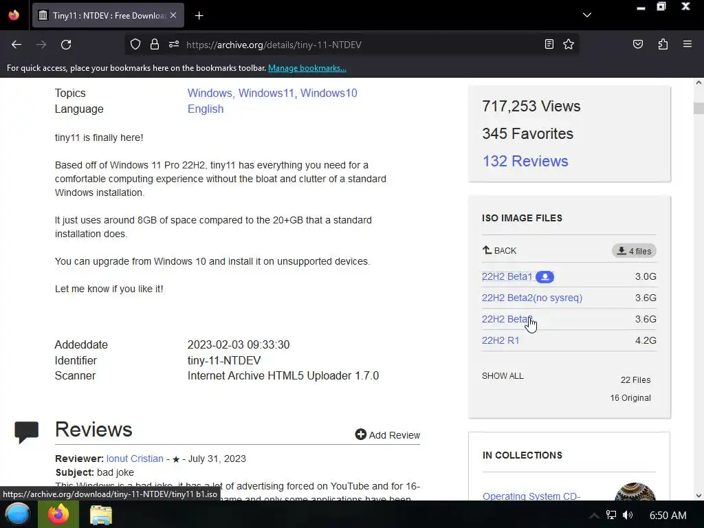Close the Tiny11 tab
704x528 pixels.
173,15
